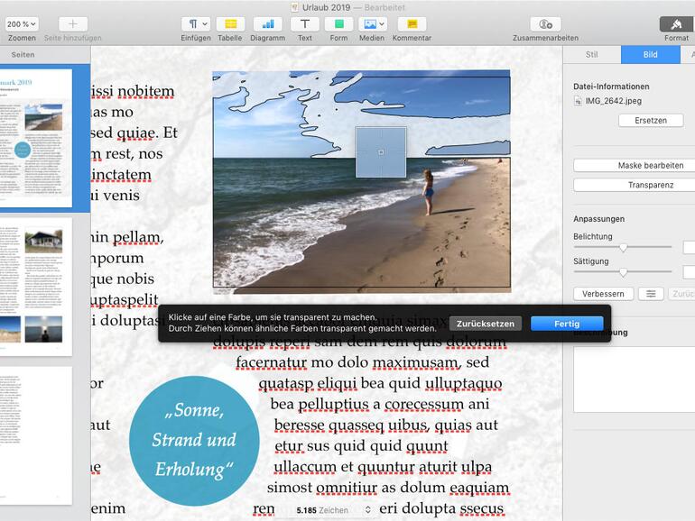Insert a chart with Diagramm icon
695x521 pixels.
(x=267, y=24)
